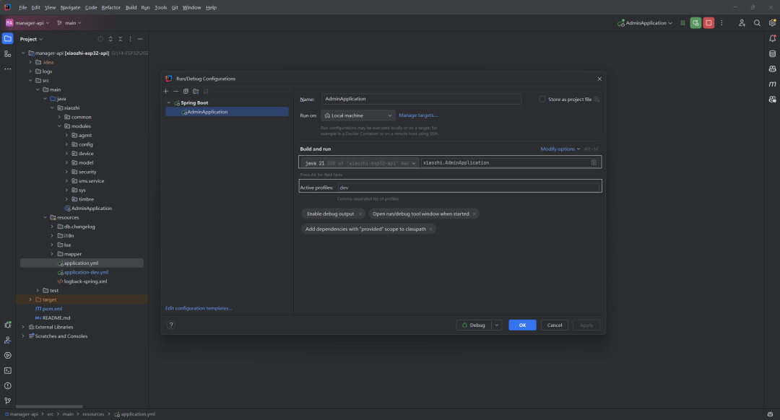The height and width of the screenshot is (420, 780).
Task: Expand the target folder
Action: [30, 299]
